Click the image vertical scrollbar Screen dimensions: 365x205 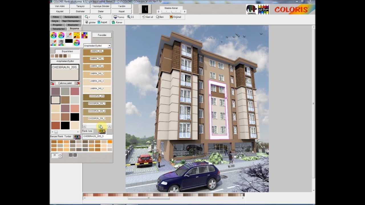314,108
